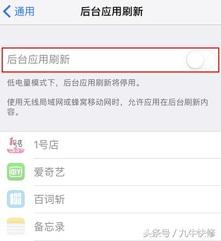The width and height of the screenshot is (221, 241).
Task: Select the 1号店 list row label
Action: [x=46, y=145]
